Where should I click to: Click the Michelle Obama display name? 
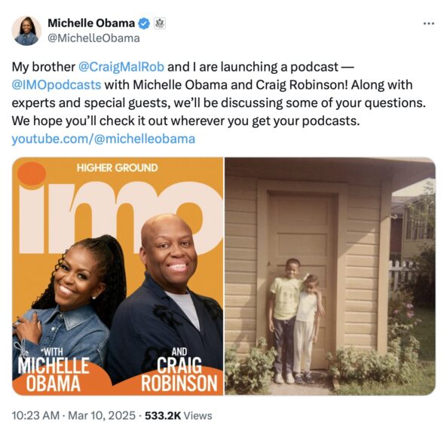coord(91,23)
